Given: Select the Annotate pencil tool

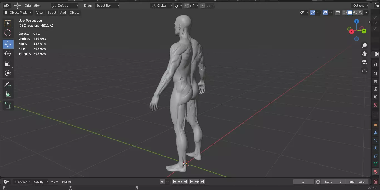Looking at the screenshot, I should pyautogui.click(x=8, y=85).
